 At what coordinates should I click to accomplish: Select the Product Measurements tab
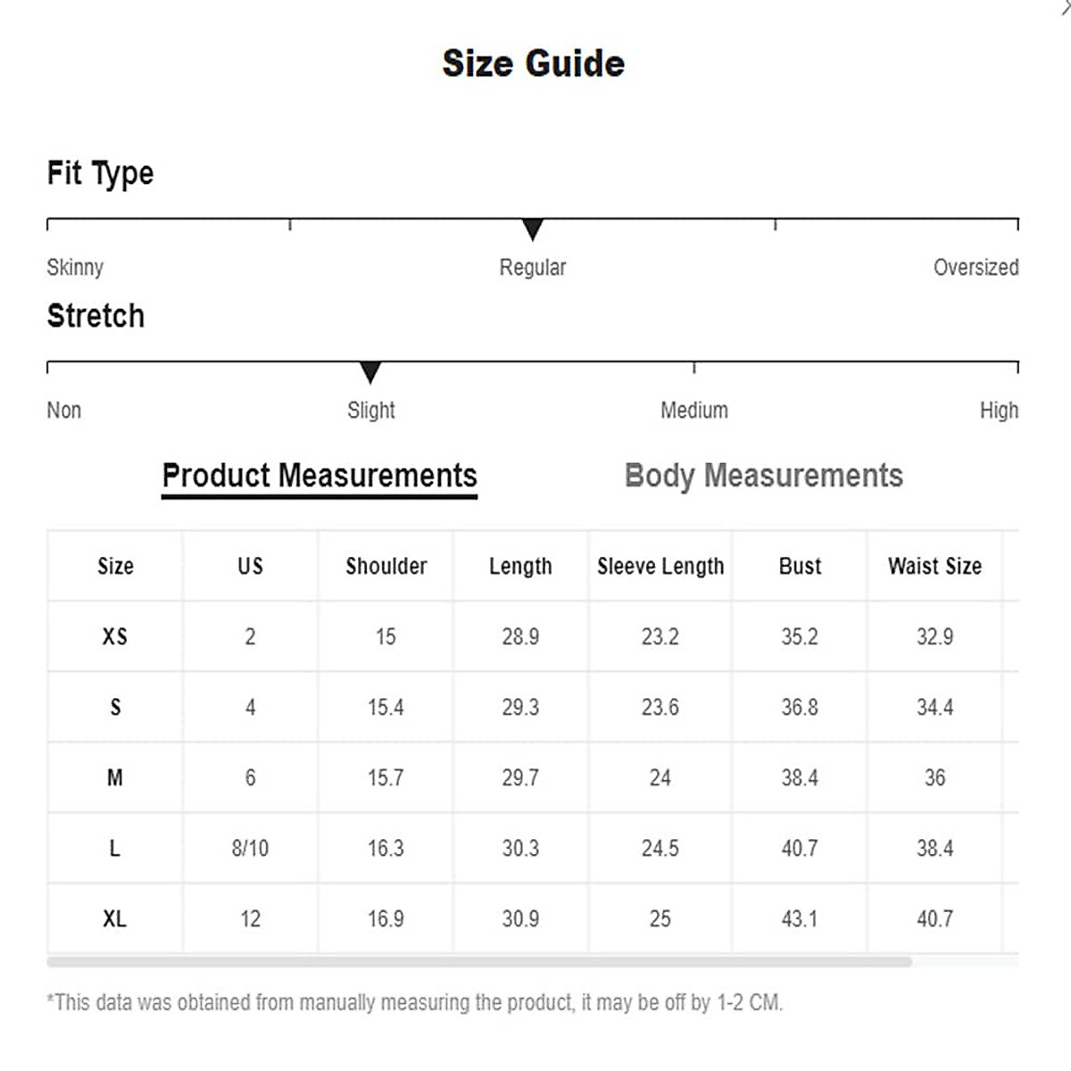pos(320,476)
